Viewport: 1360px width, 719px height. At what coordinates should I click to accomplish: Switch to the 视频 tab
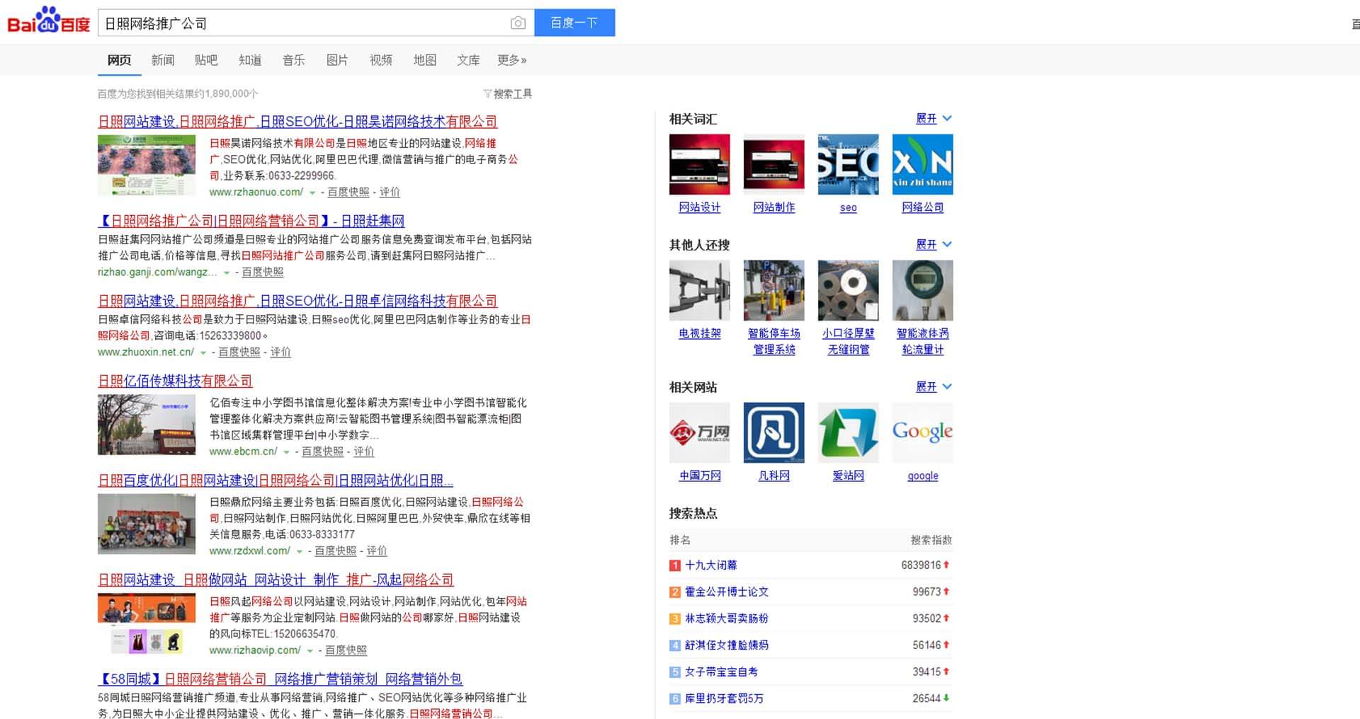tap(381, 60)
